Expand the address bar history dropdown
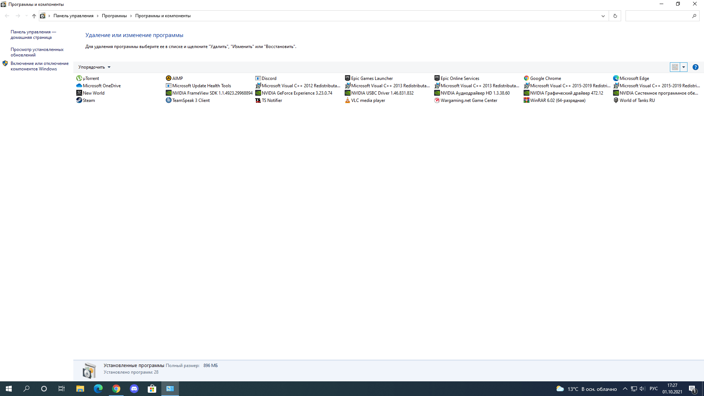This screenshot has width=704, height=396. coord(603,16)
